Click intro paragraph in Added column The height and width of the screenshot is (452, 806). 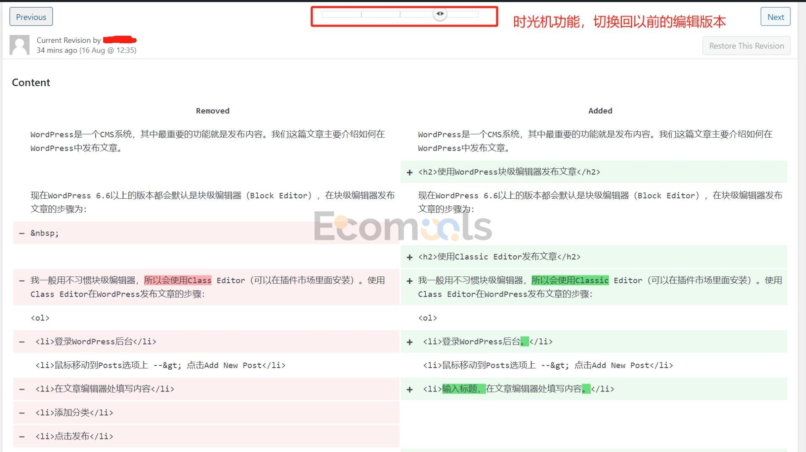point(595,141)
